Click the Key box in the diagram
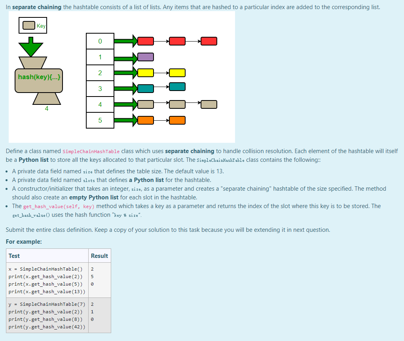Image resolution: width=404 pixels, height=341 pixels. tap(32, 25)
